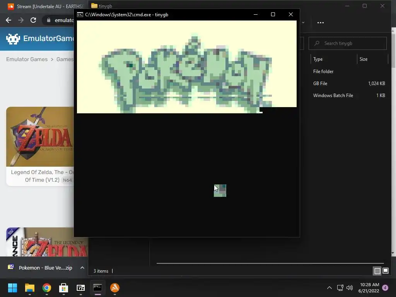Screen dimensions: 396x297
Task: Click the tinygb folder title icon
Action: [94, 5]
